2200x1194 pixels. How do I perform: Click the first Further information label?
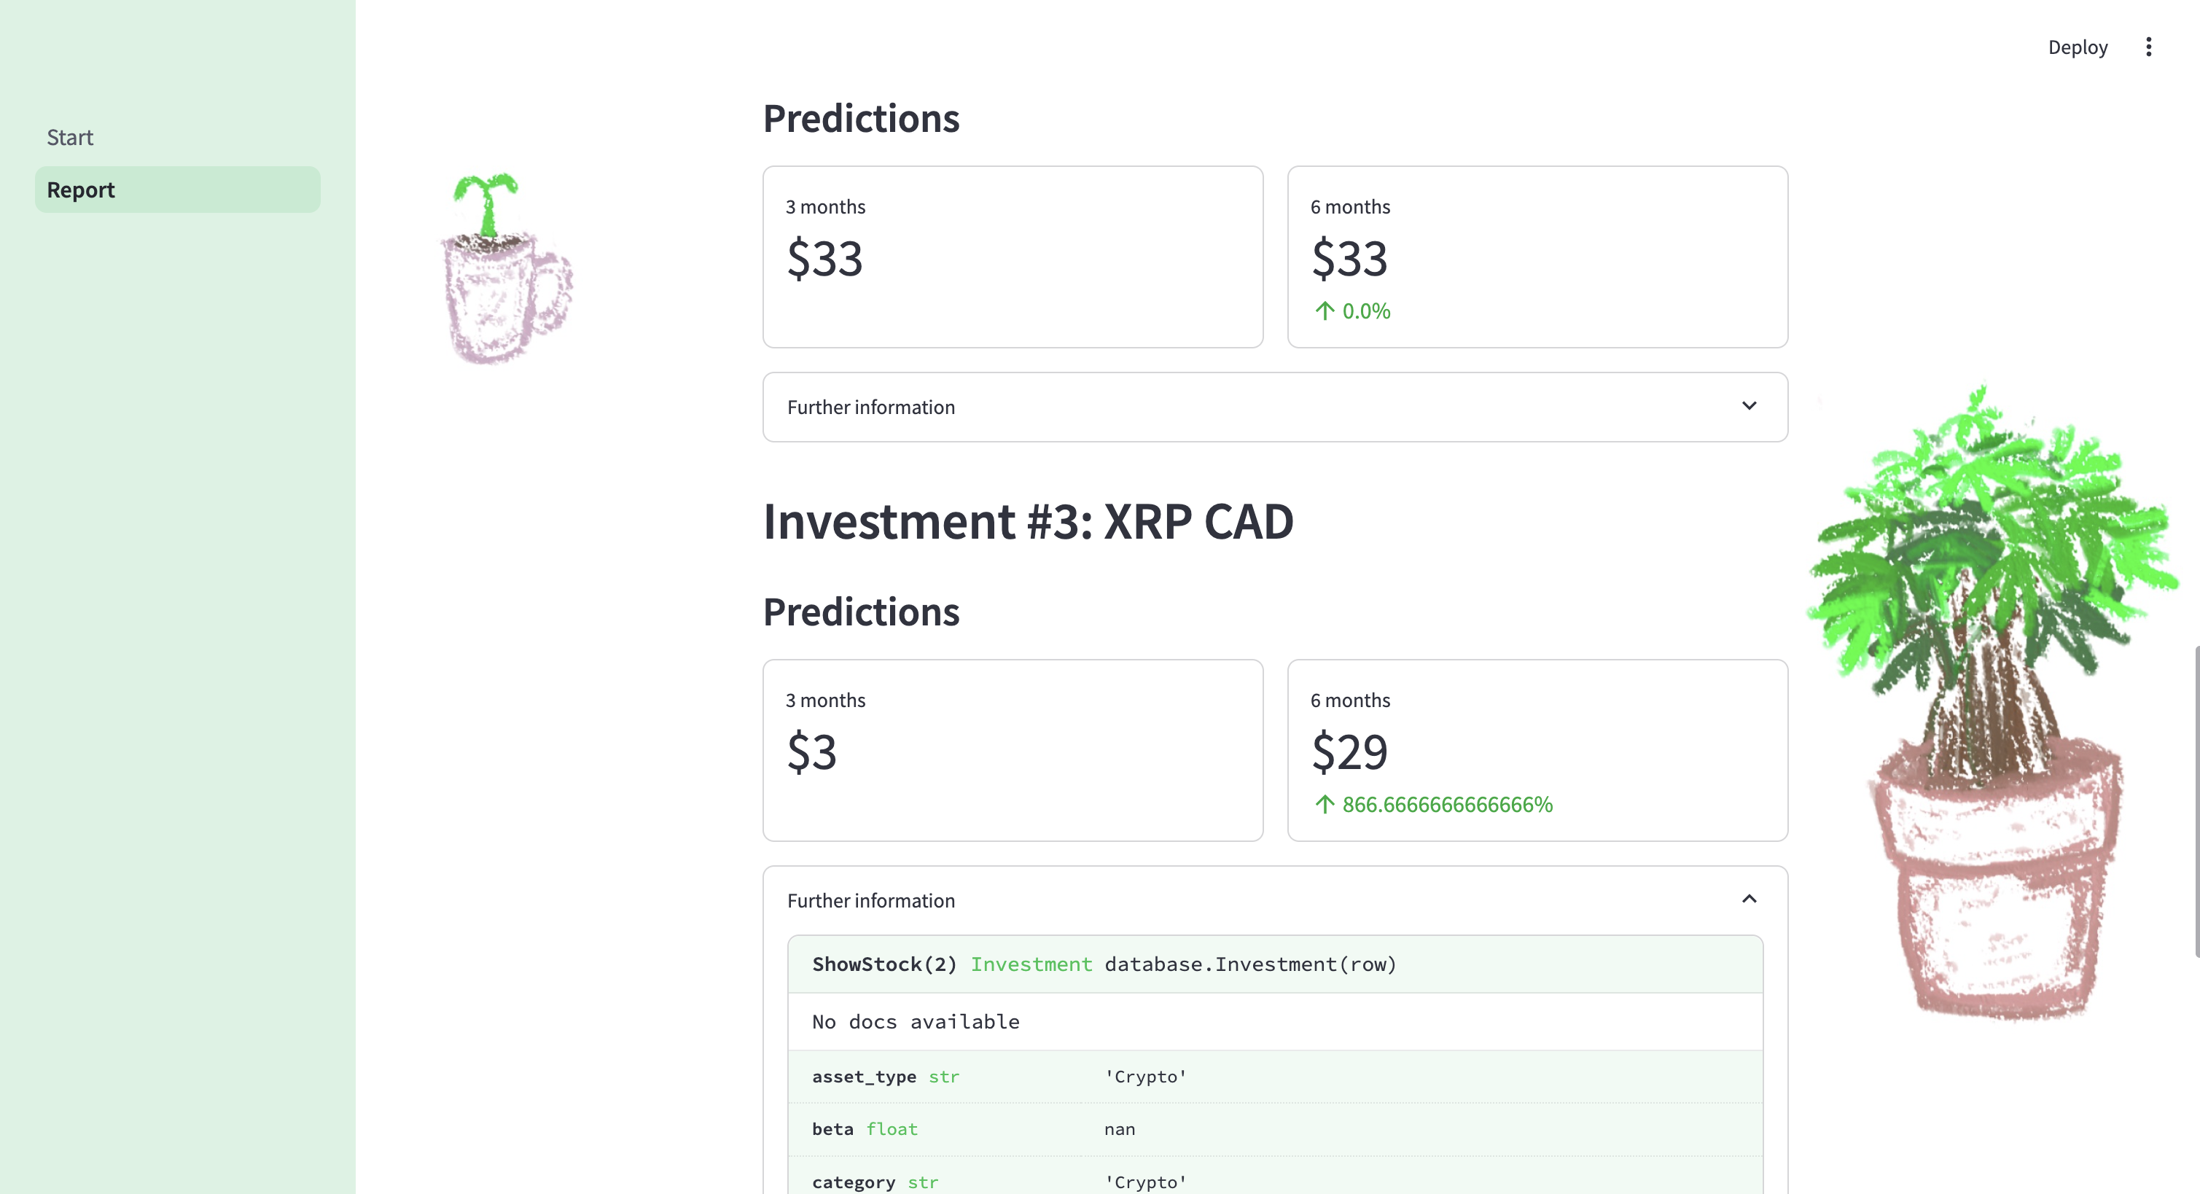click(870, 407)
